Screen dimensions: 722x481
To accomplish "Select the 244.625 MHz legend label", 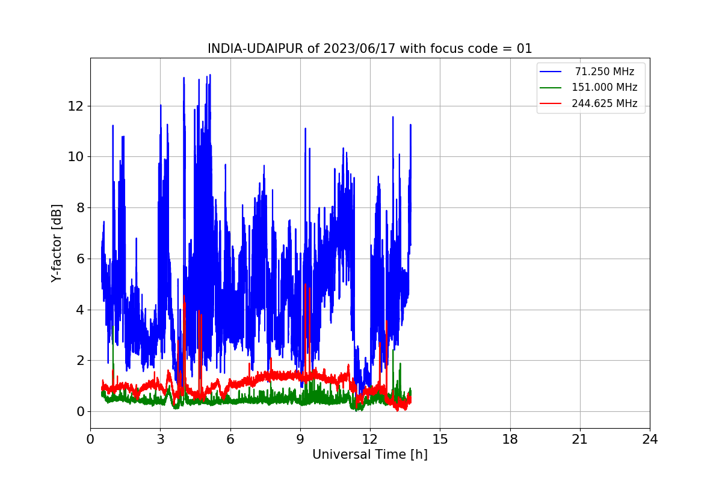I will click(605, 103).
